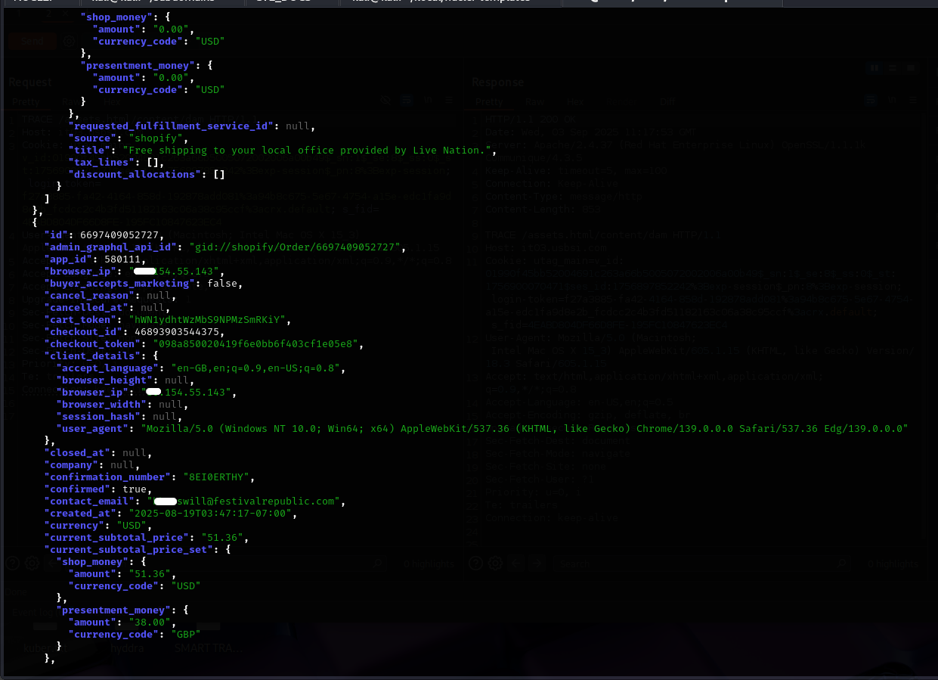
Task: Click the created_at value "2025-08-19T03:47:17-07:00"
Action: coord(212,514)
